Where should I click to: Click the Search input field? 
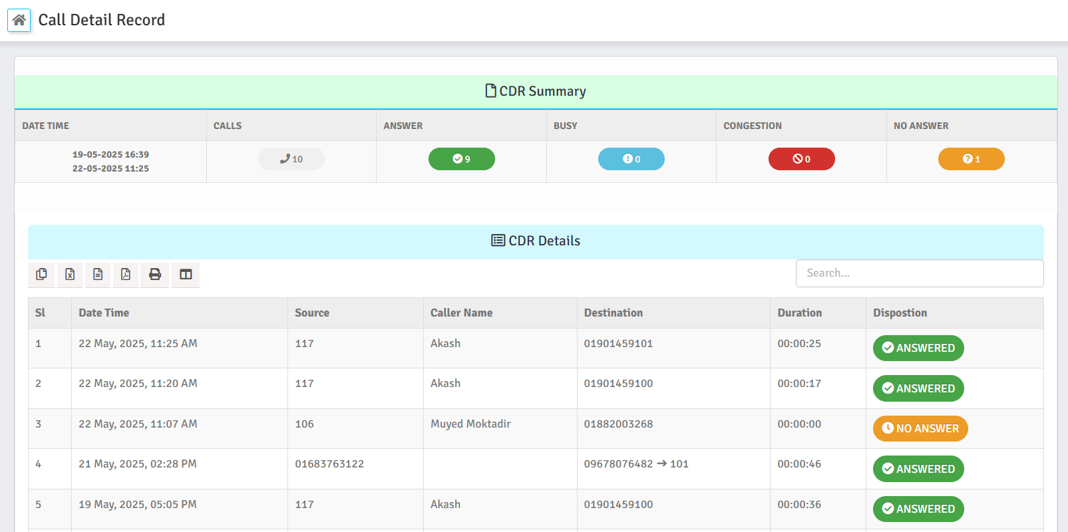point(919,273)
